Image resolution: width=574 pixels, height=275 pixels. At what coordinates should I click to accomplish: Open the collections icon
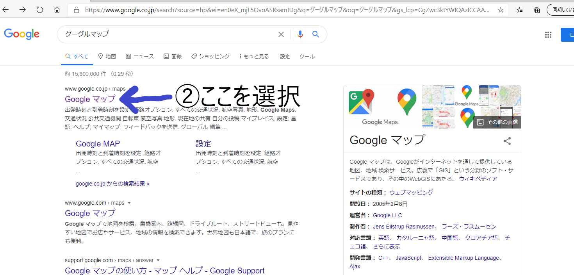pos(537,10)
